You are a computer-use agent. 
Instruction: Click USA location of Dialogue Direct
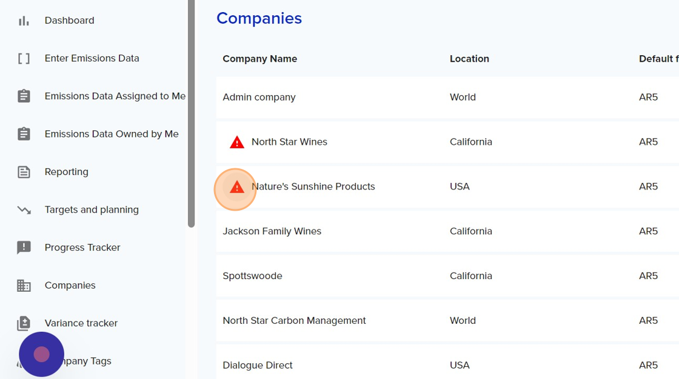460,365
